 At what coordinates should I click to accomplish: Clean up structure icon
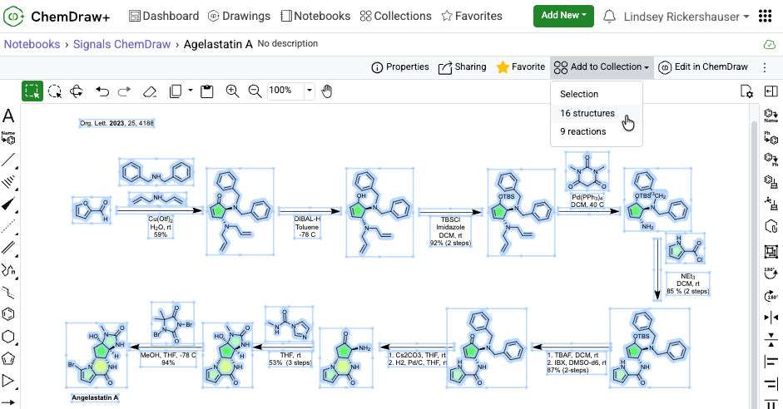771,181
